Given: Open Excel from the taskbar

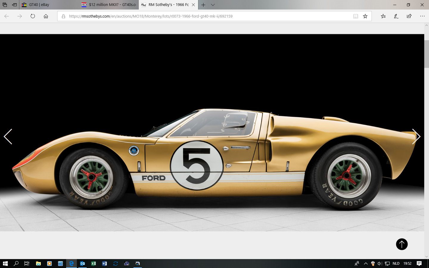Looking at the screenshot, I should pos(94,263).
